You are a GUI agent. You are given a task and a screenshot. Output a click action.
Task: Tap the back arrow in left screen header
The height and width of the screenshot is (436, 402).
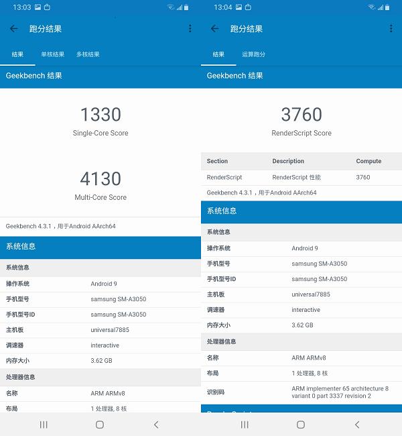pyautogui.click(x=14, y=28)
